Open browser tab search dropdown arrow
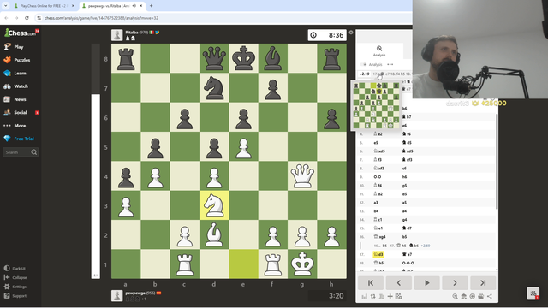 (6, 6)
